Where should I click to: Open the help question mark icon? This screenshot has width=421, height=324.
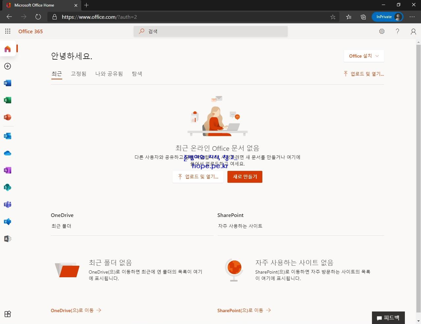[398, 31]
